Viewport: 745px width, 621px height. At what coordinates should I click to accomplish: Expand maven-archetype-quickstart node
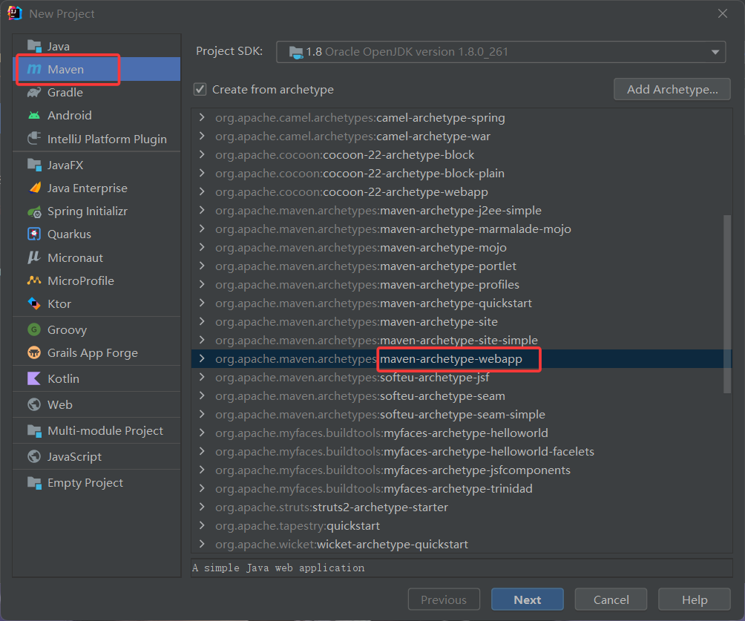pos(202,303)
